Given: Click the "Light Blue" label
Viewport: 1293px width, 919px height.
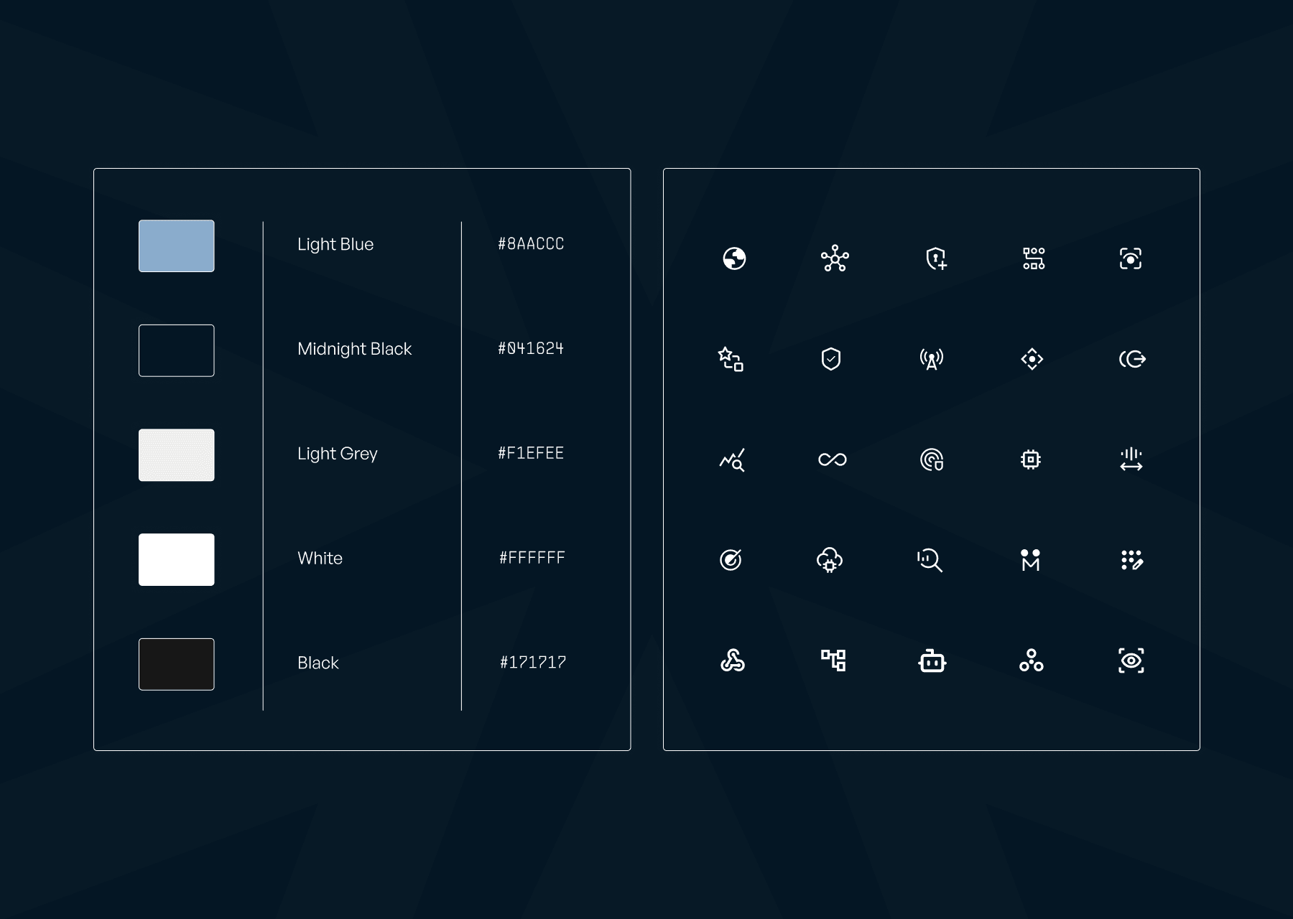Looking at the screenshot, I should click(335, 245).
